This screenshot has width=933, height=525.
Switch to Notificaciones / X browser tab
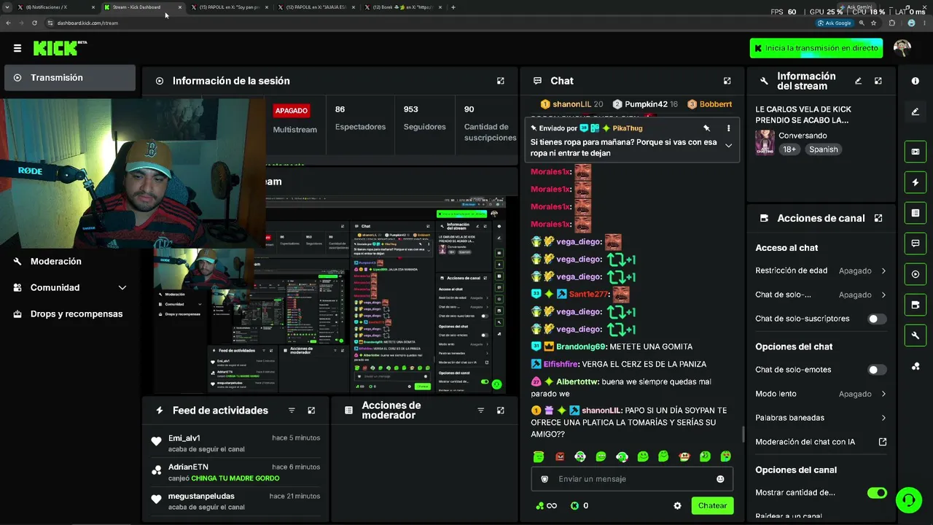point(56,7)
